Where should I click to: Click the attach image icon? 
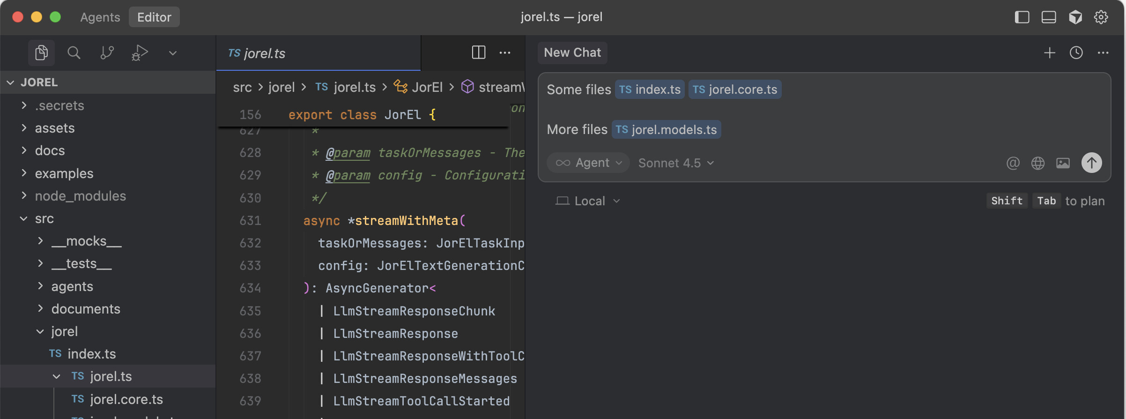point(1063,163)
